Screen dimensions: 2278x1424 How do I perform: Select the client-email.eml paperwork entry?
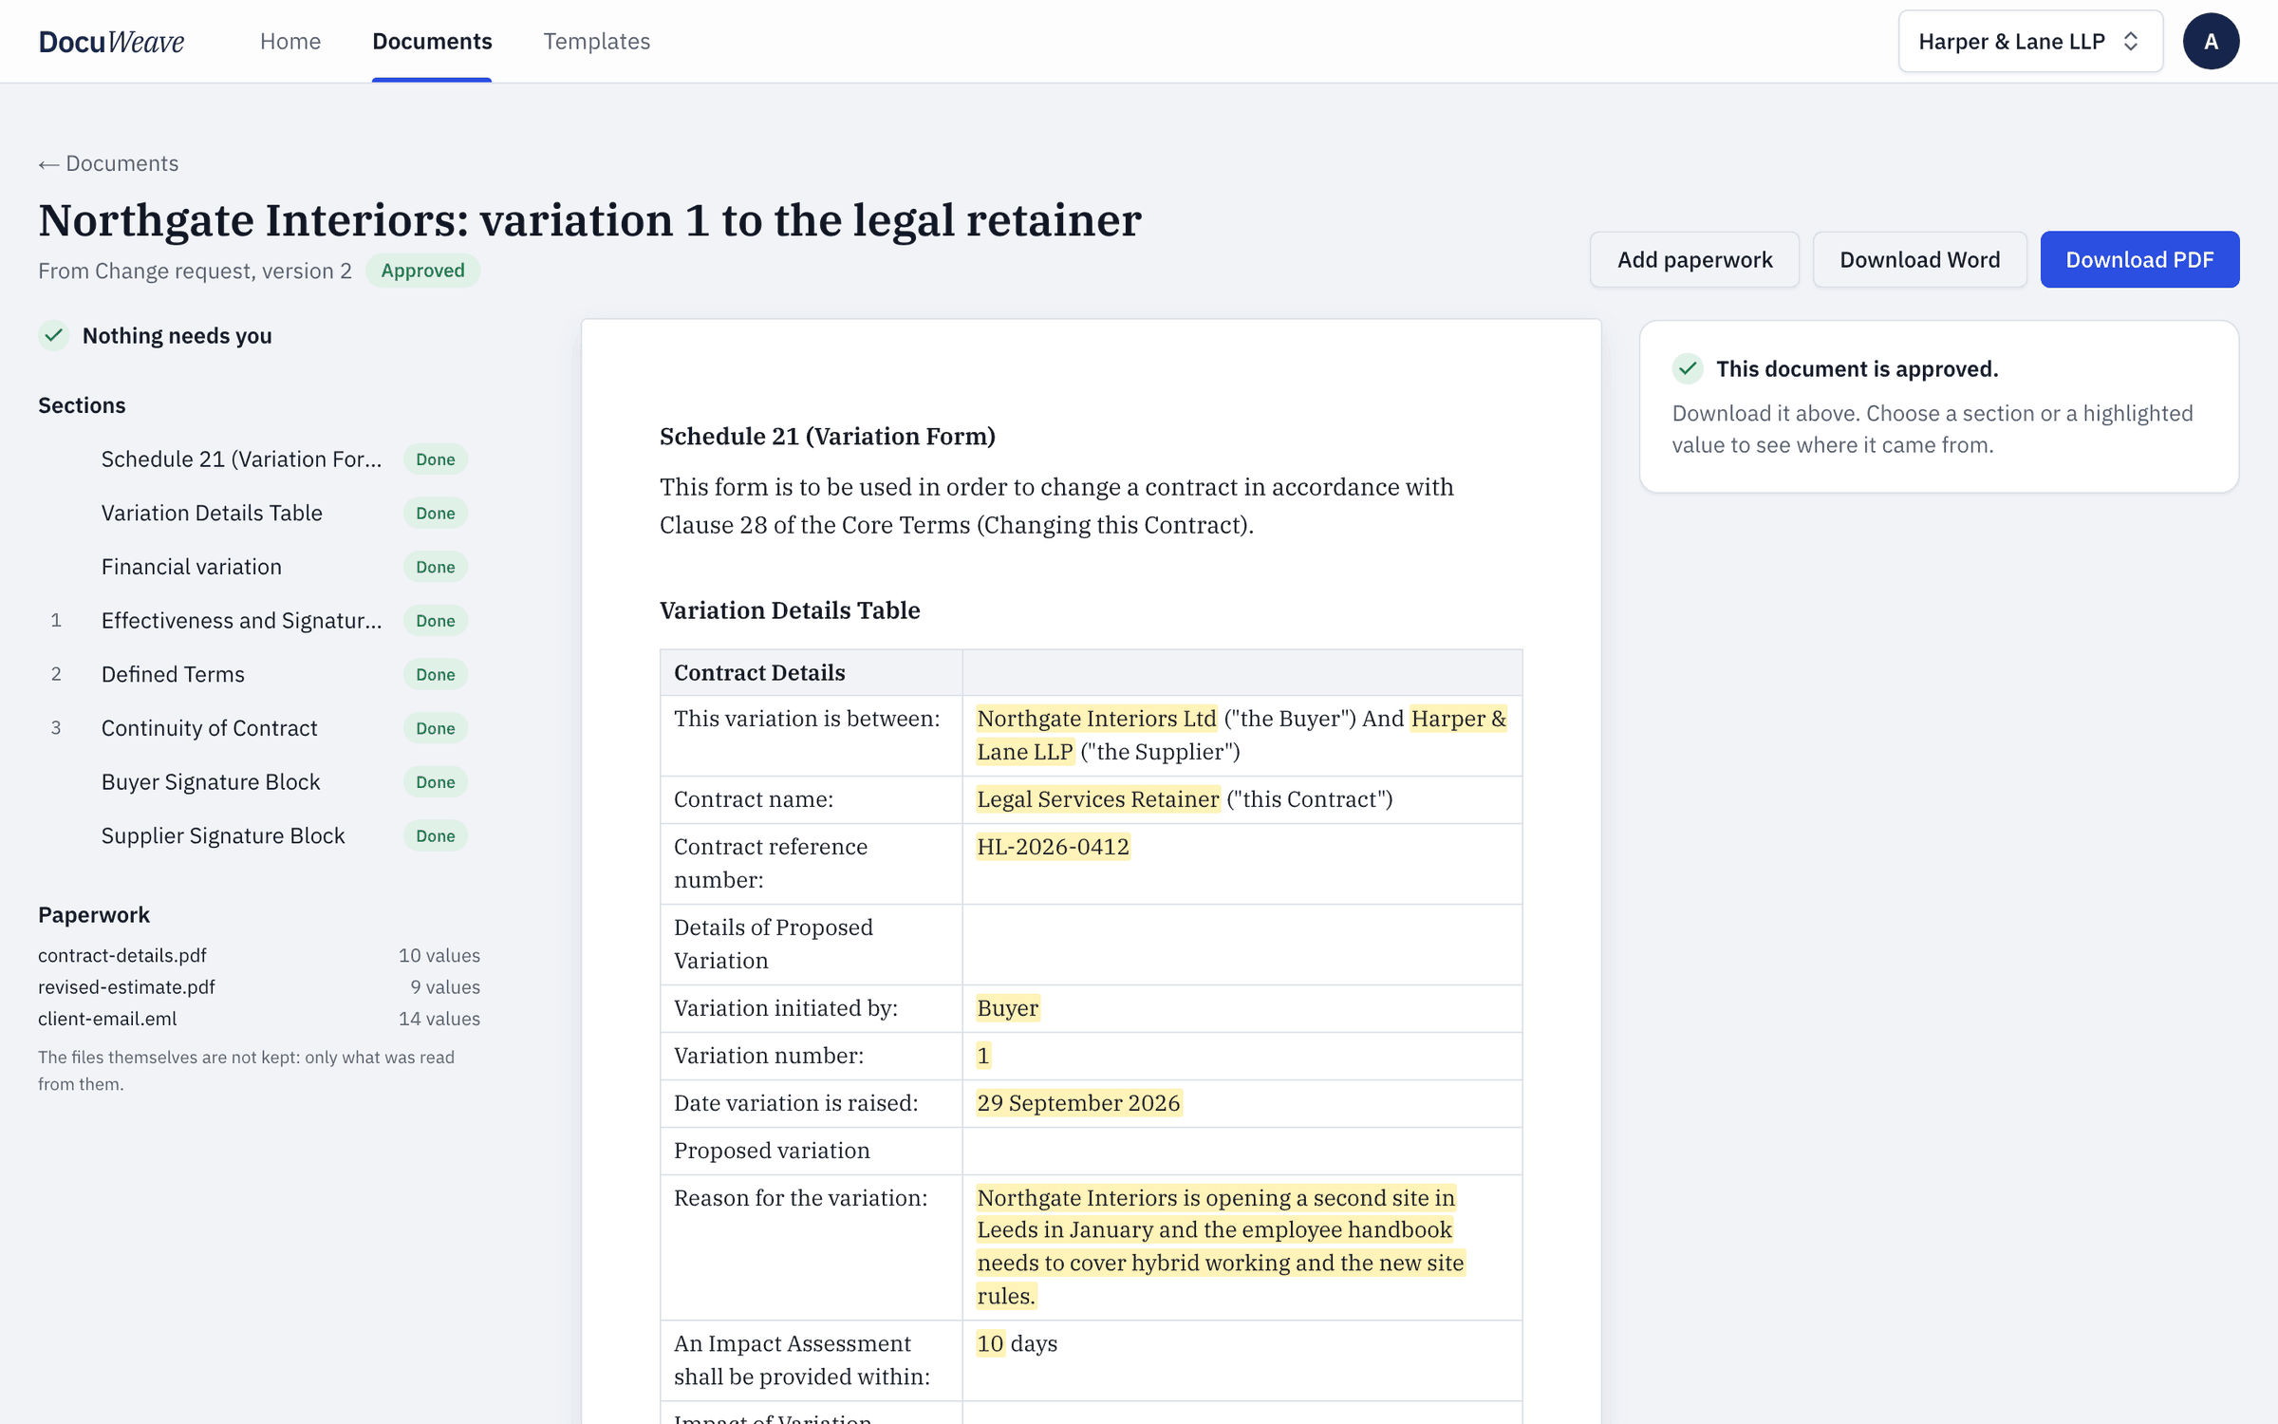tap(259, 1019)
